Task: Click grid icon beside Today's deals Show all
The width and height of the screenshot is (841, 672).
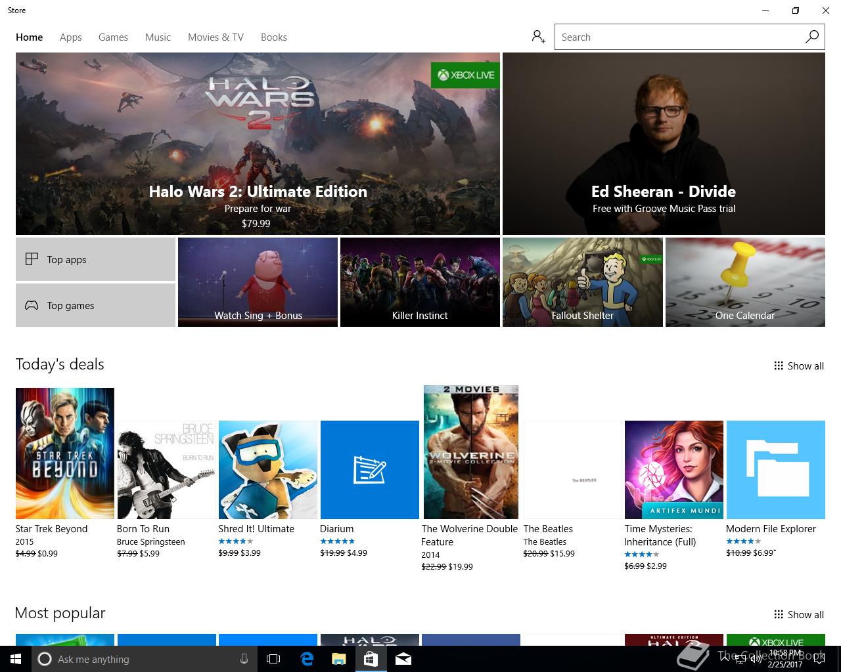Action: coord(779,366)
